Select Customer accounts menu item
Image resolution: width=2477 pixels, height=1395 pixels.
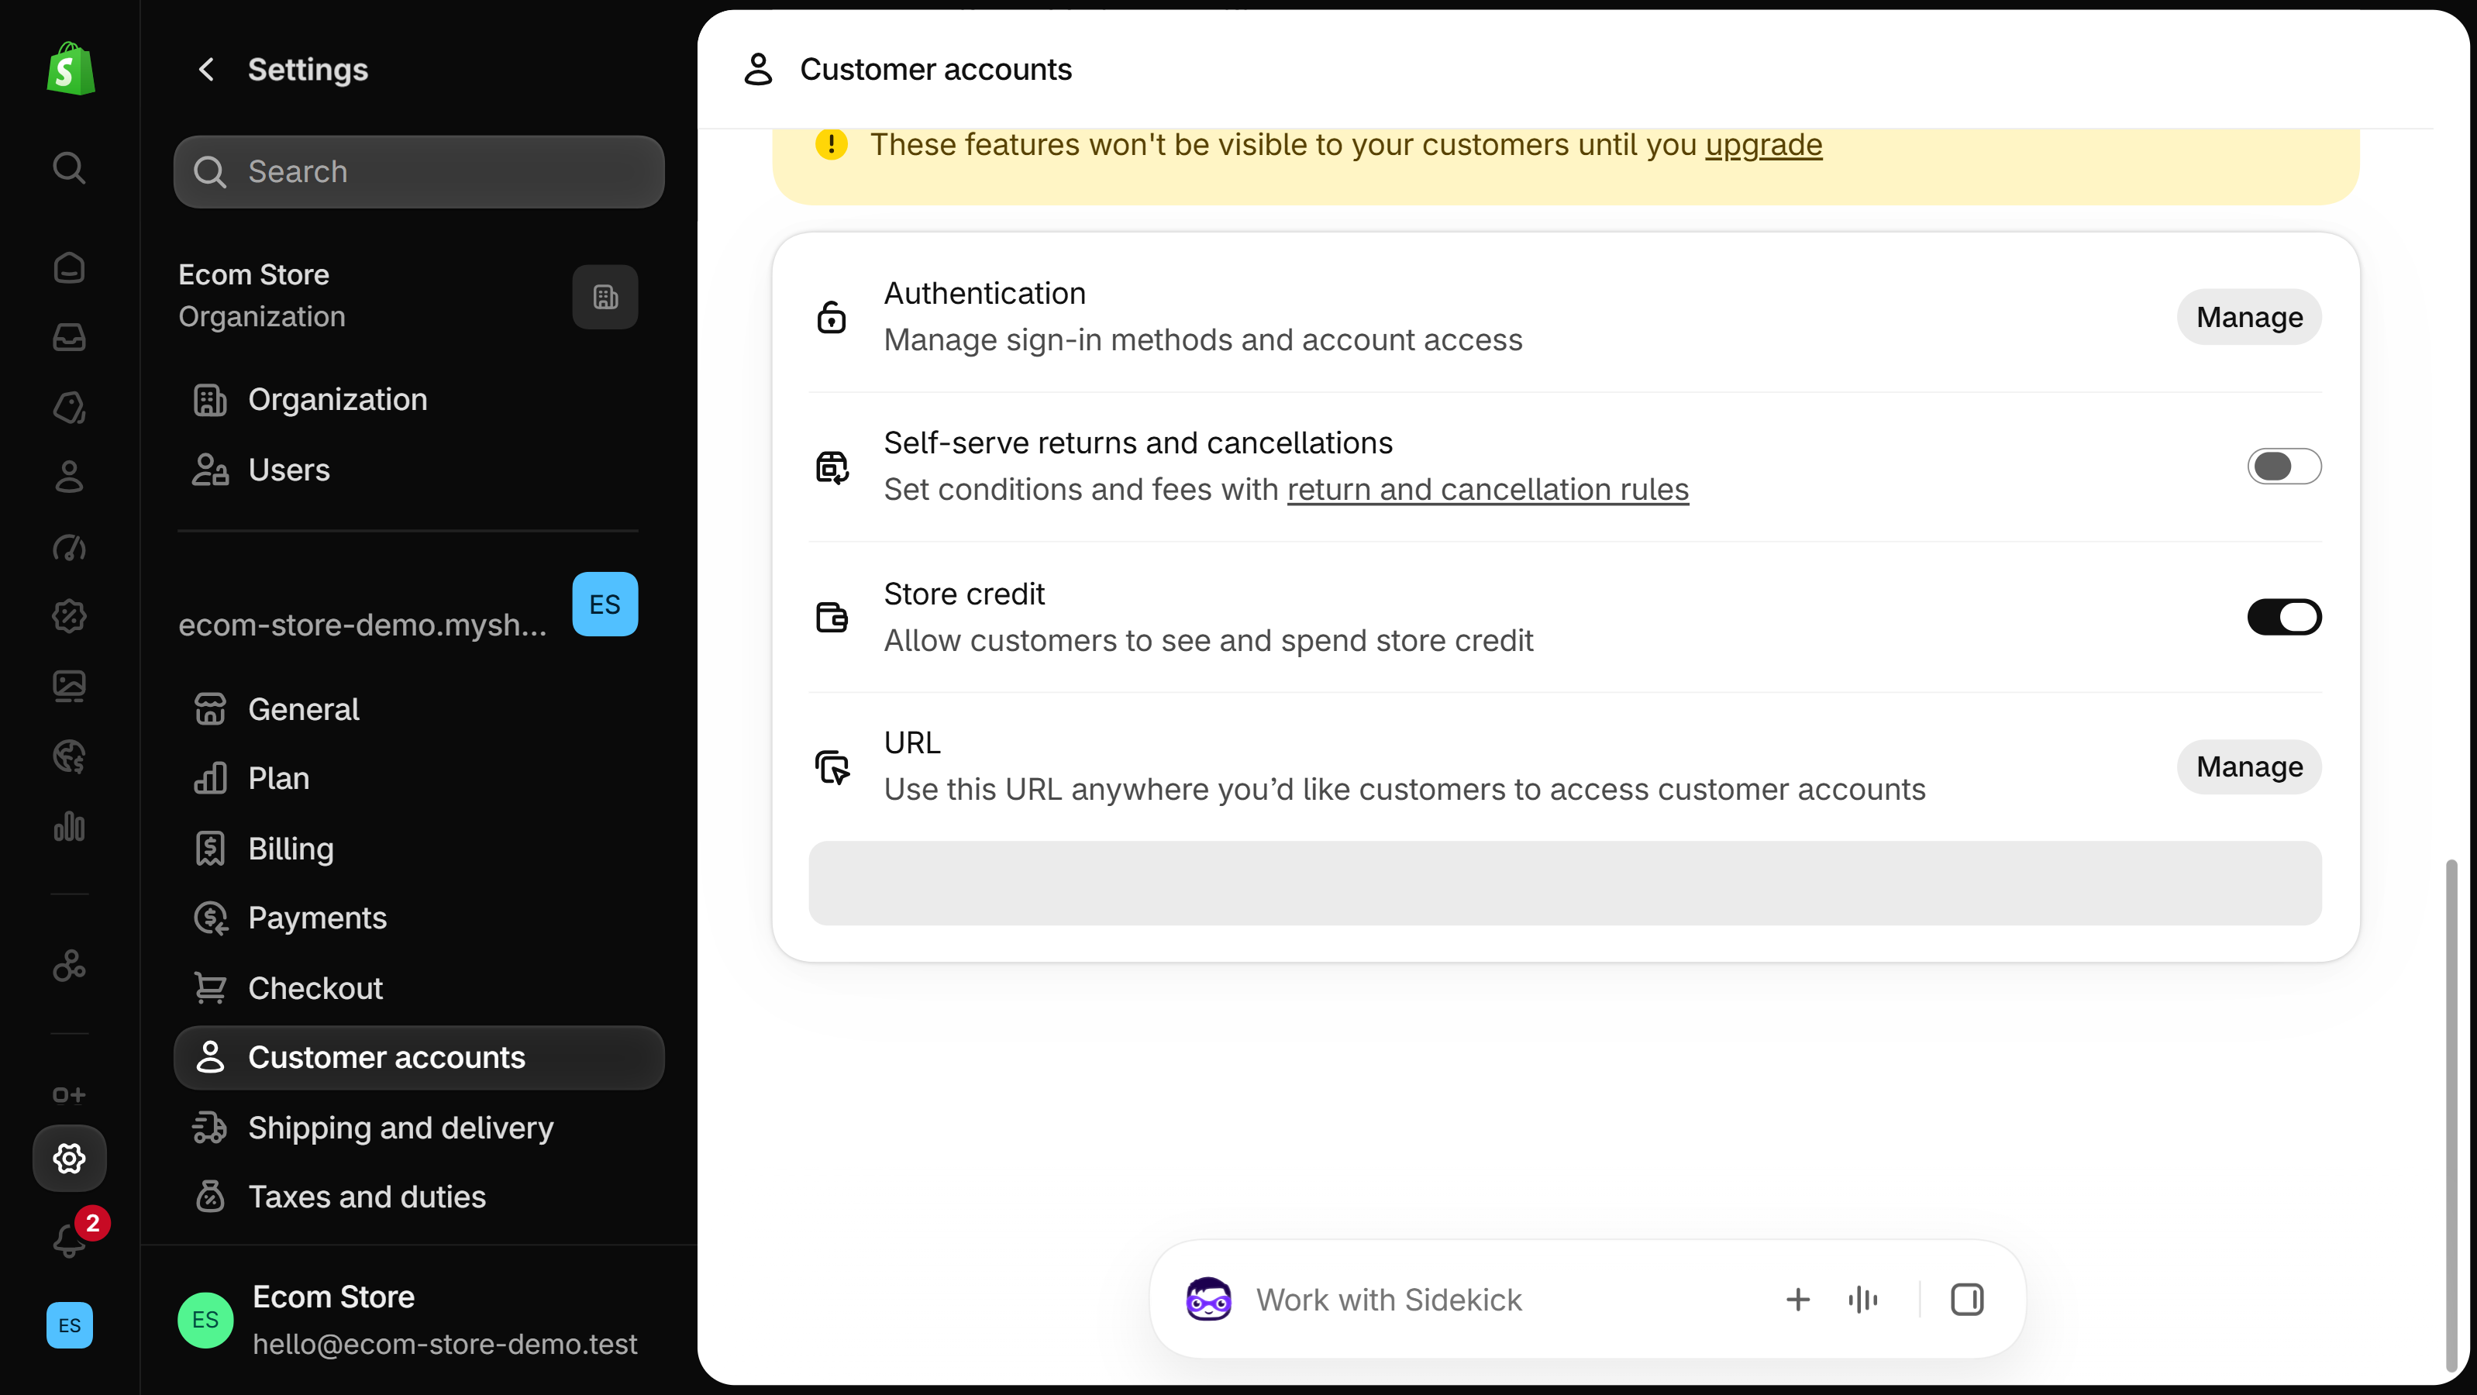tap(419, 1058)
